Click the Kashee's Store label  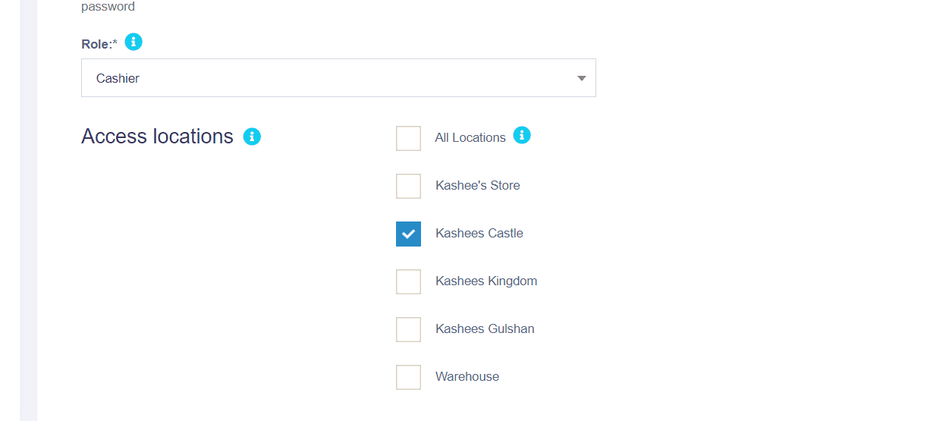pos(478,186)
